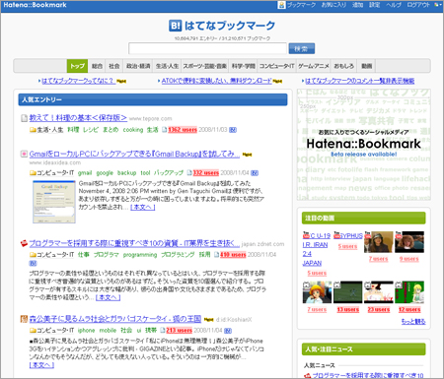Click 499 users bookmark count
This screenshot has width=444, height=379.
[233, 255]
